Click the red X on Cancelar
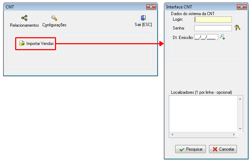The height and width of the screenshot is (165, 251). tap(215, 149)
